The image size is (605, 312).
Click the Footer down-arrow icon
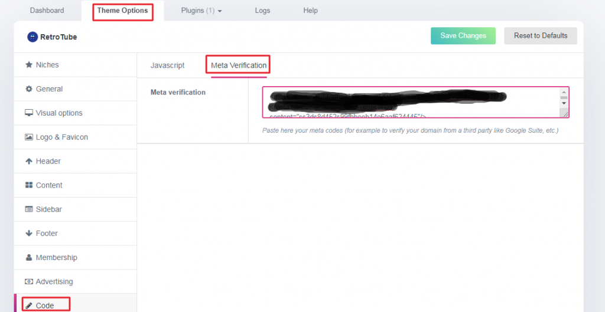pos(28,234)
